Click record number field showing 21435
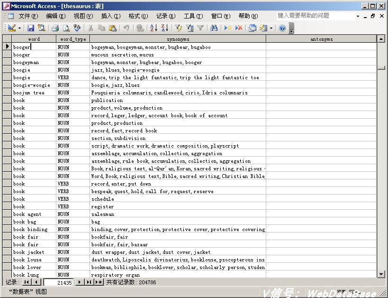 click(x=58, y=282)
